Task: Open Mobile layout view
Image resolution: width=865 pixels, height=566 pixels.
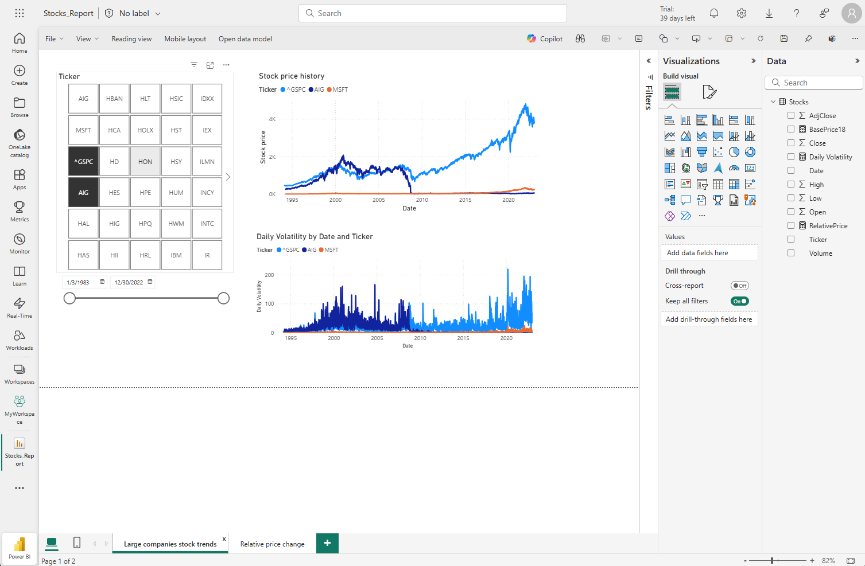Action: [185, 39]
